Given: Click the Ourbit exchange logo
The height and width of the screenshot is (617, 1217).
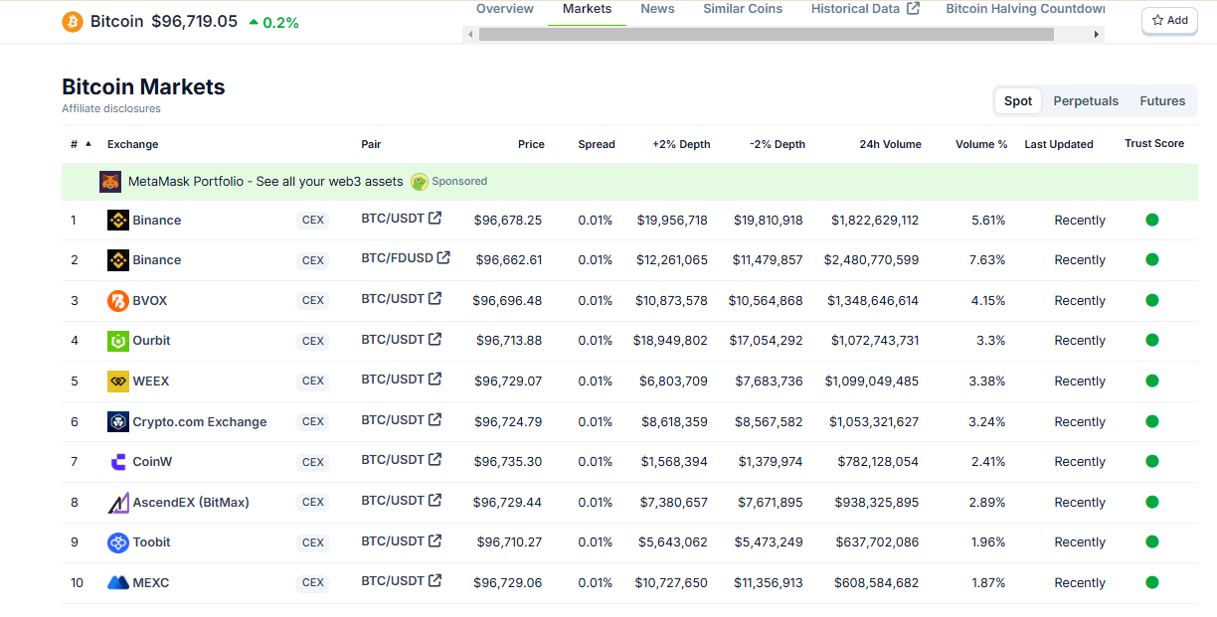Looking at the screenshot, I should (118, 341).
